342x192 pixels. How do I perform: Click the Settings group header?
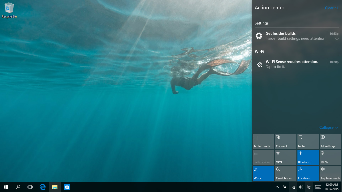pos(261,23)
